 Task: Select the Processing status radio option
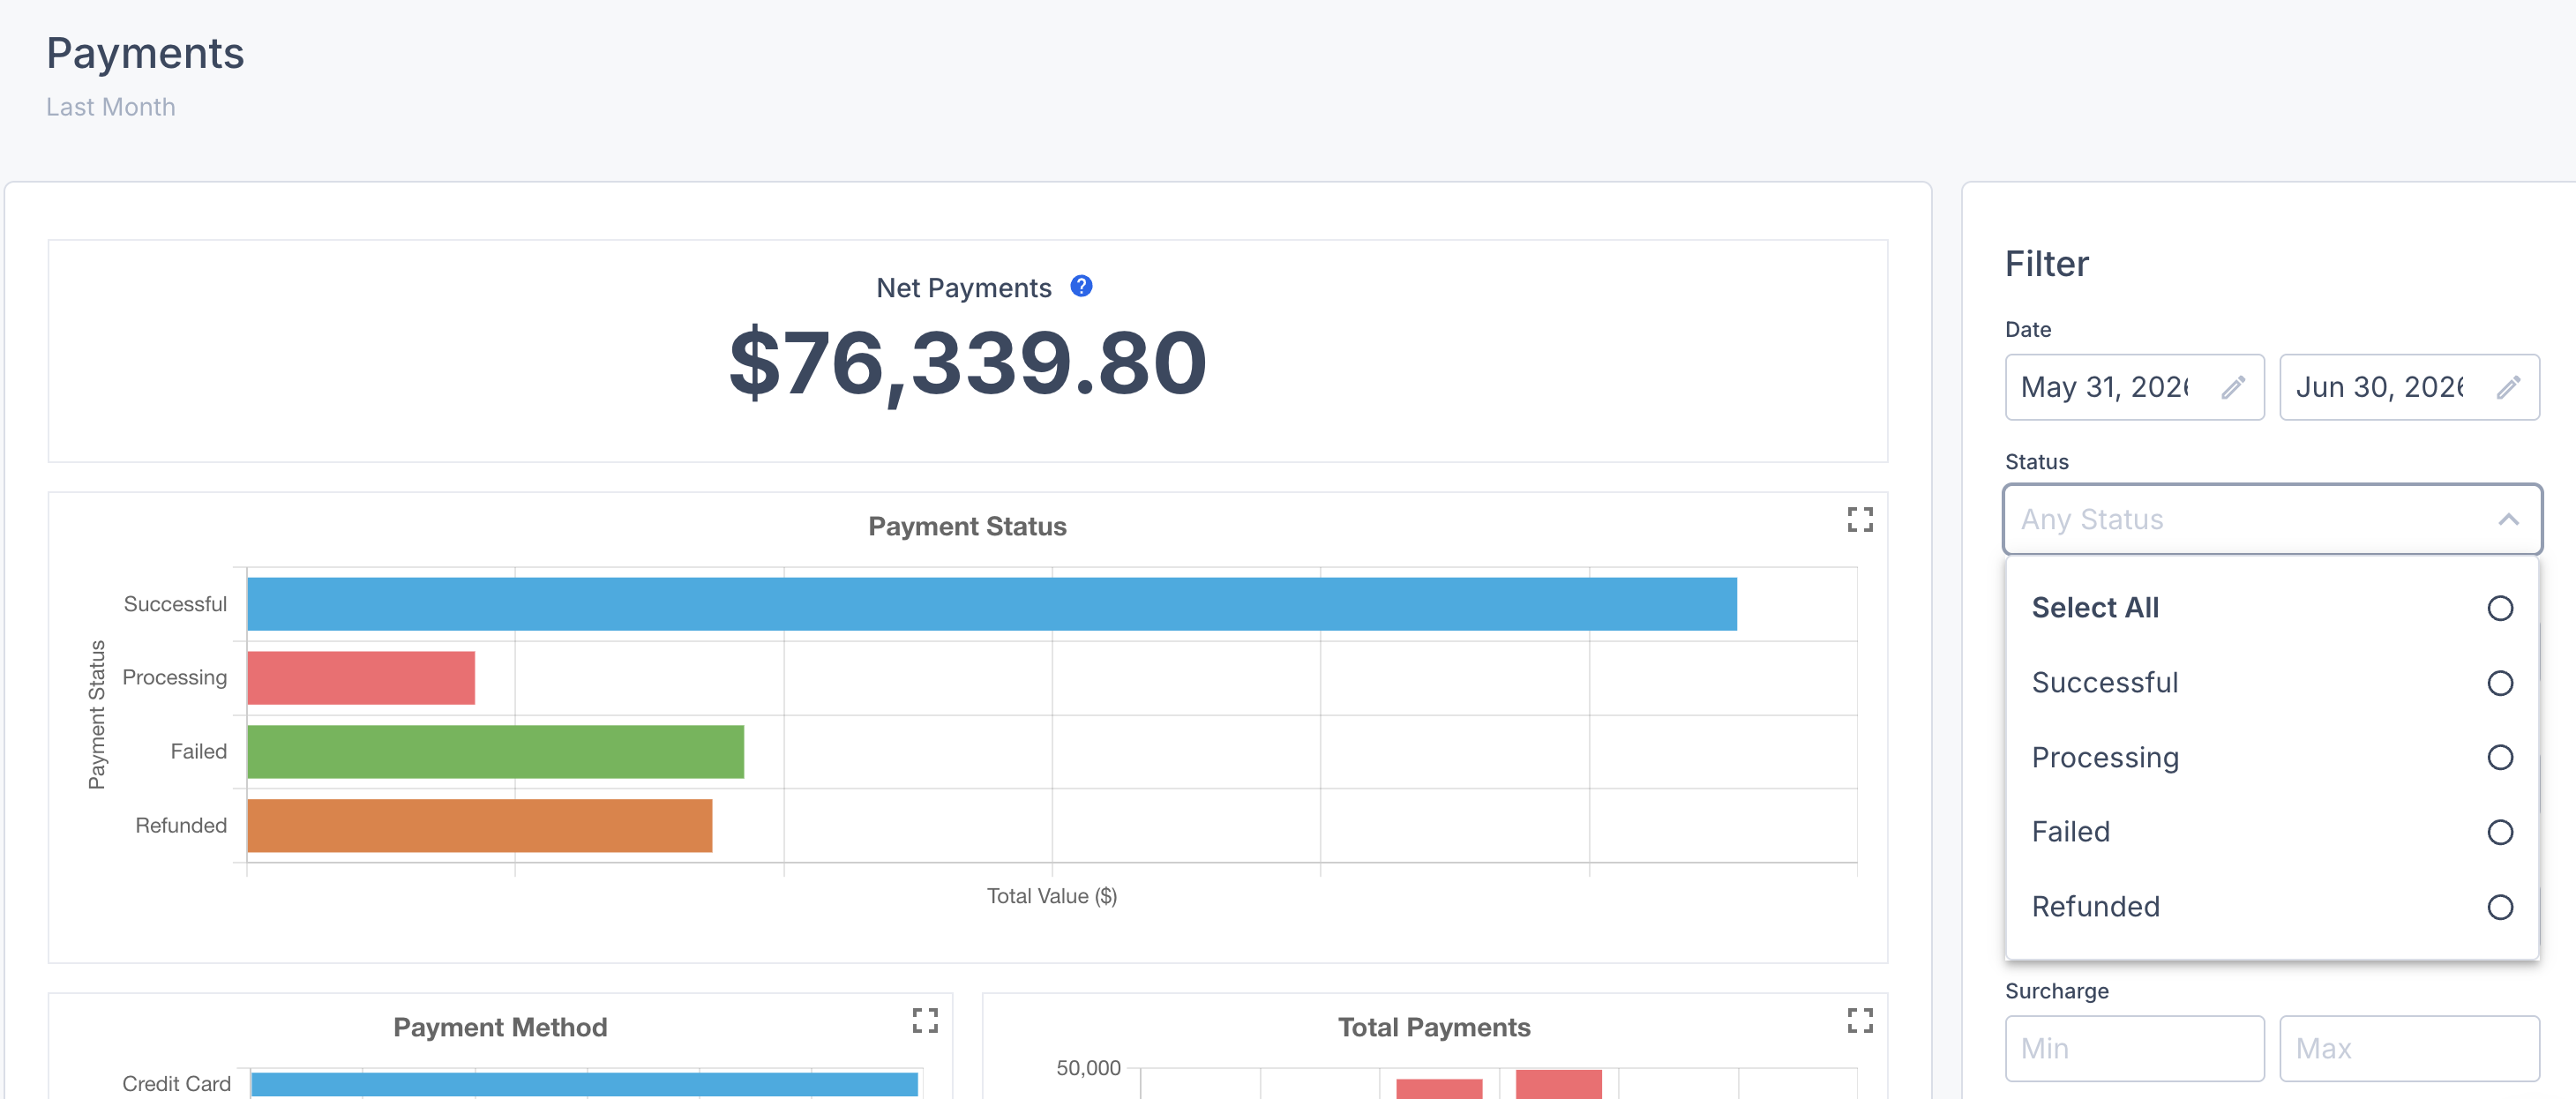(2499, 757)
